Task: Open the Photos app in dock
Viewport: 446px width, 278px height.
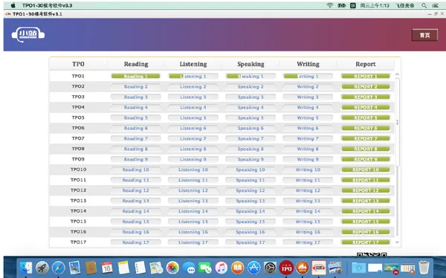Action: pyautogui.click(x=172, y=268)
